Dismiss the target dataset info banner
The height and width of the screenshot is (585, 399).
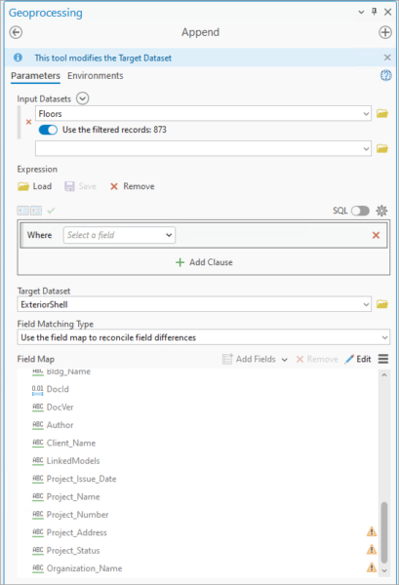(387, 58)
